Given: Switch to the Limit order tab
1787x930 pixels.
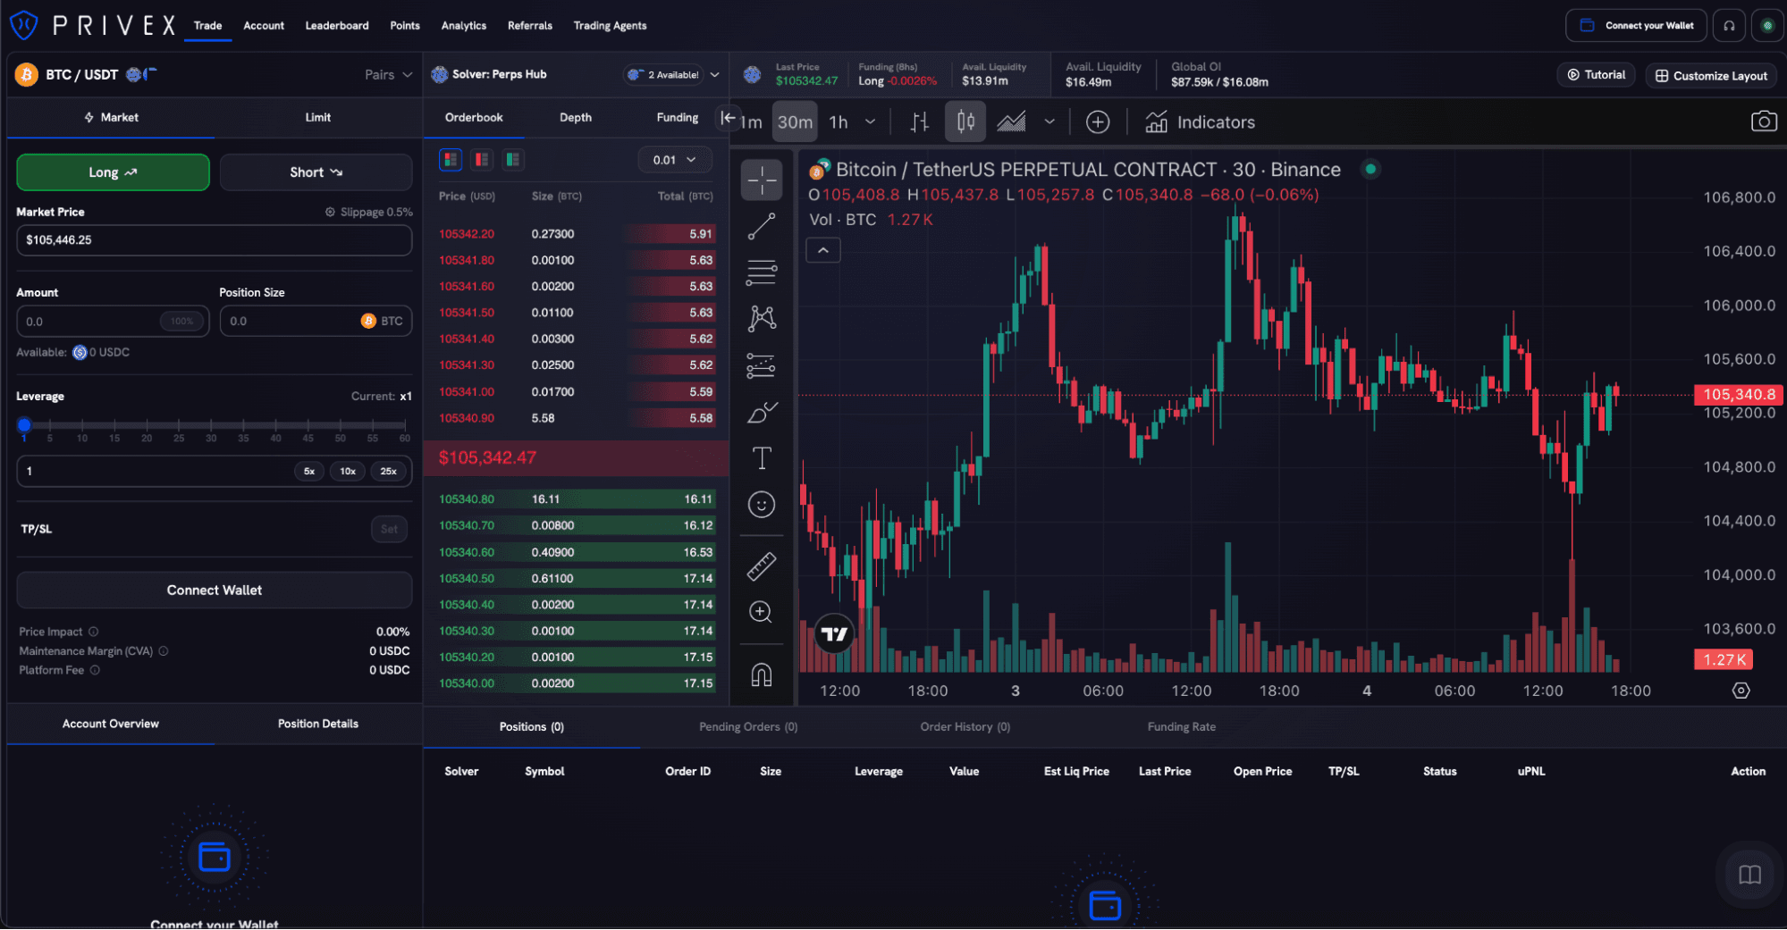Looking at the screenshot, I should tap(317, 117).
